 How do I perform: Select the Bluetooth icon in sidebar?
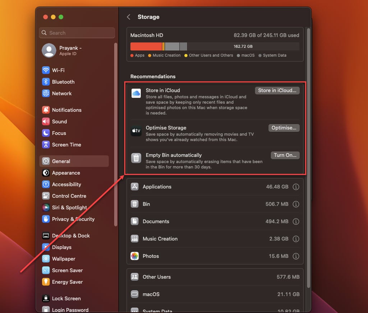[x=46, y=82]
